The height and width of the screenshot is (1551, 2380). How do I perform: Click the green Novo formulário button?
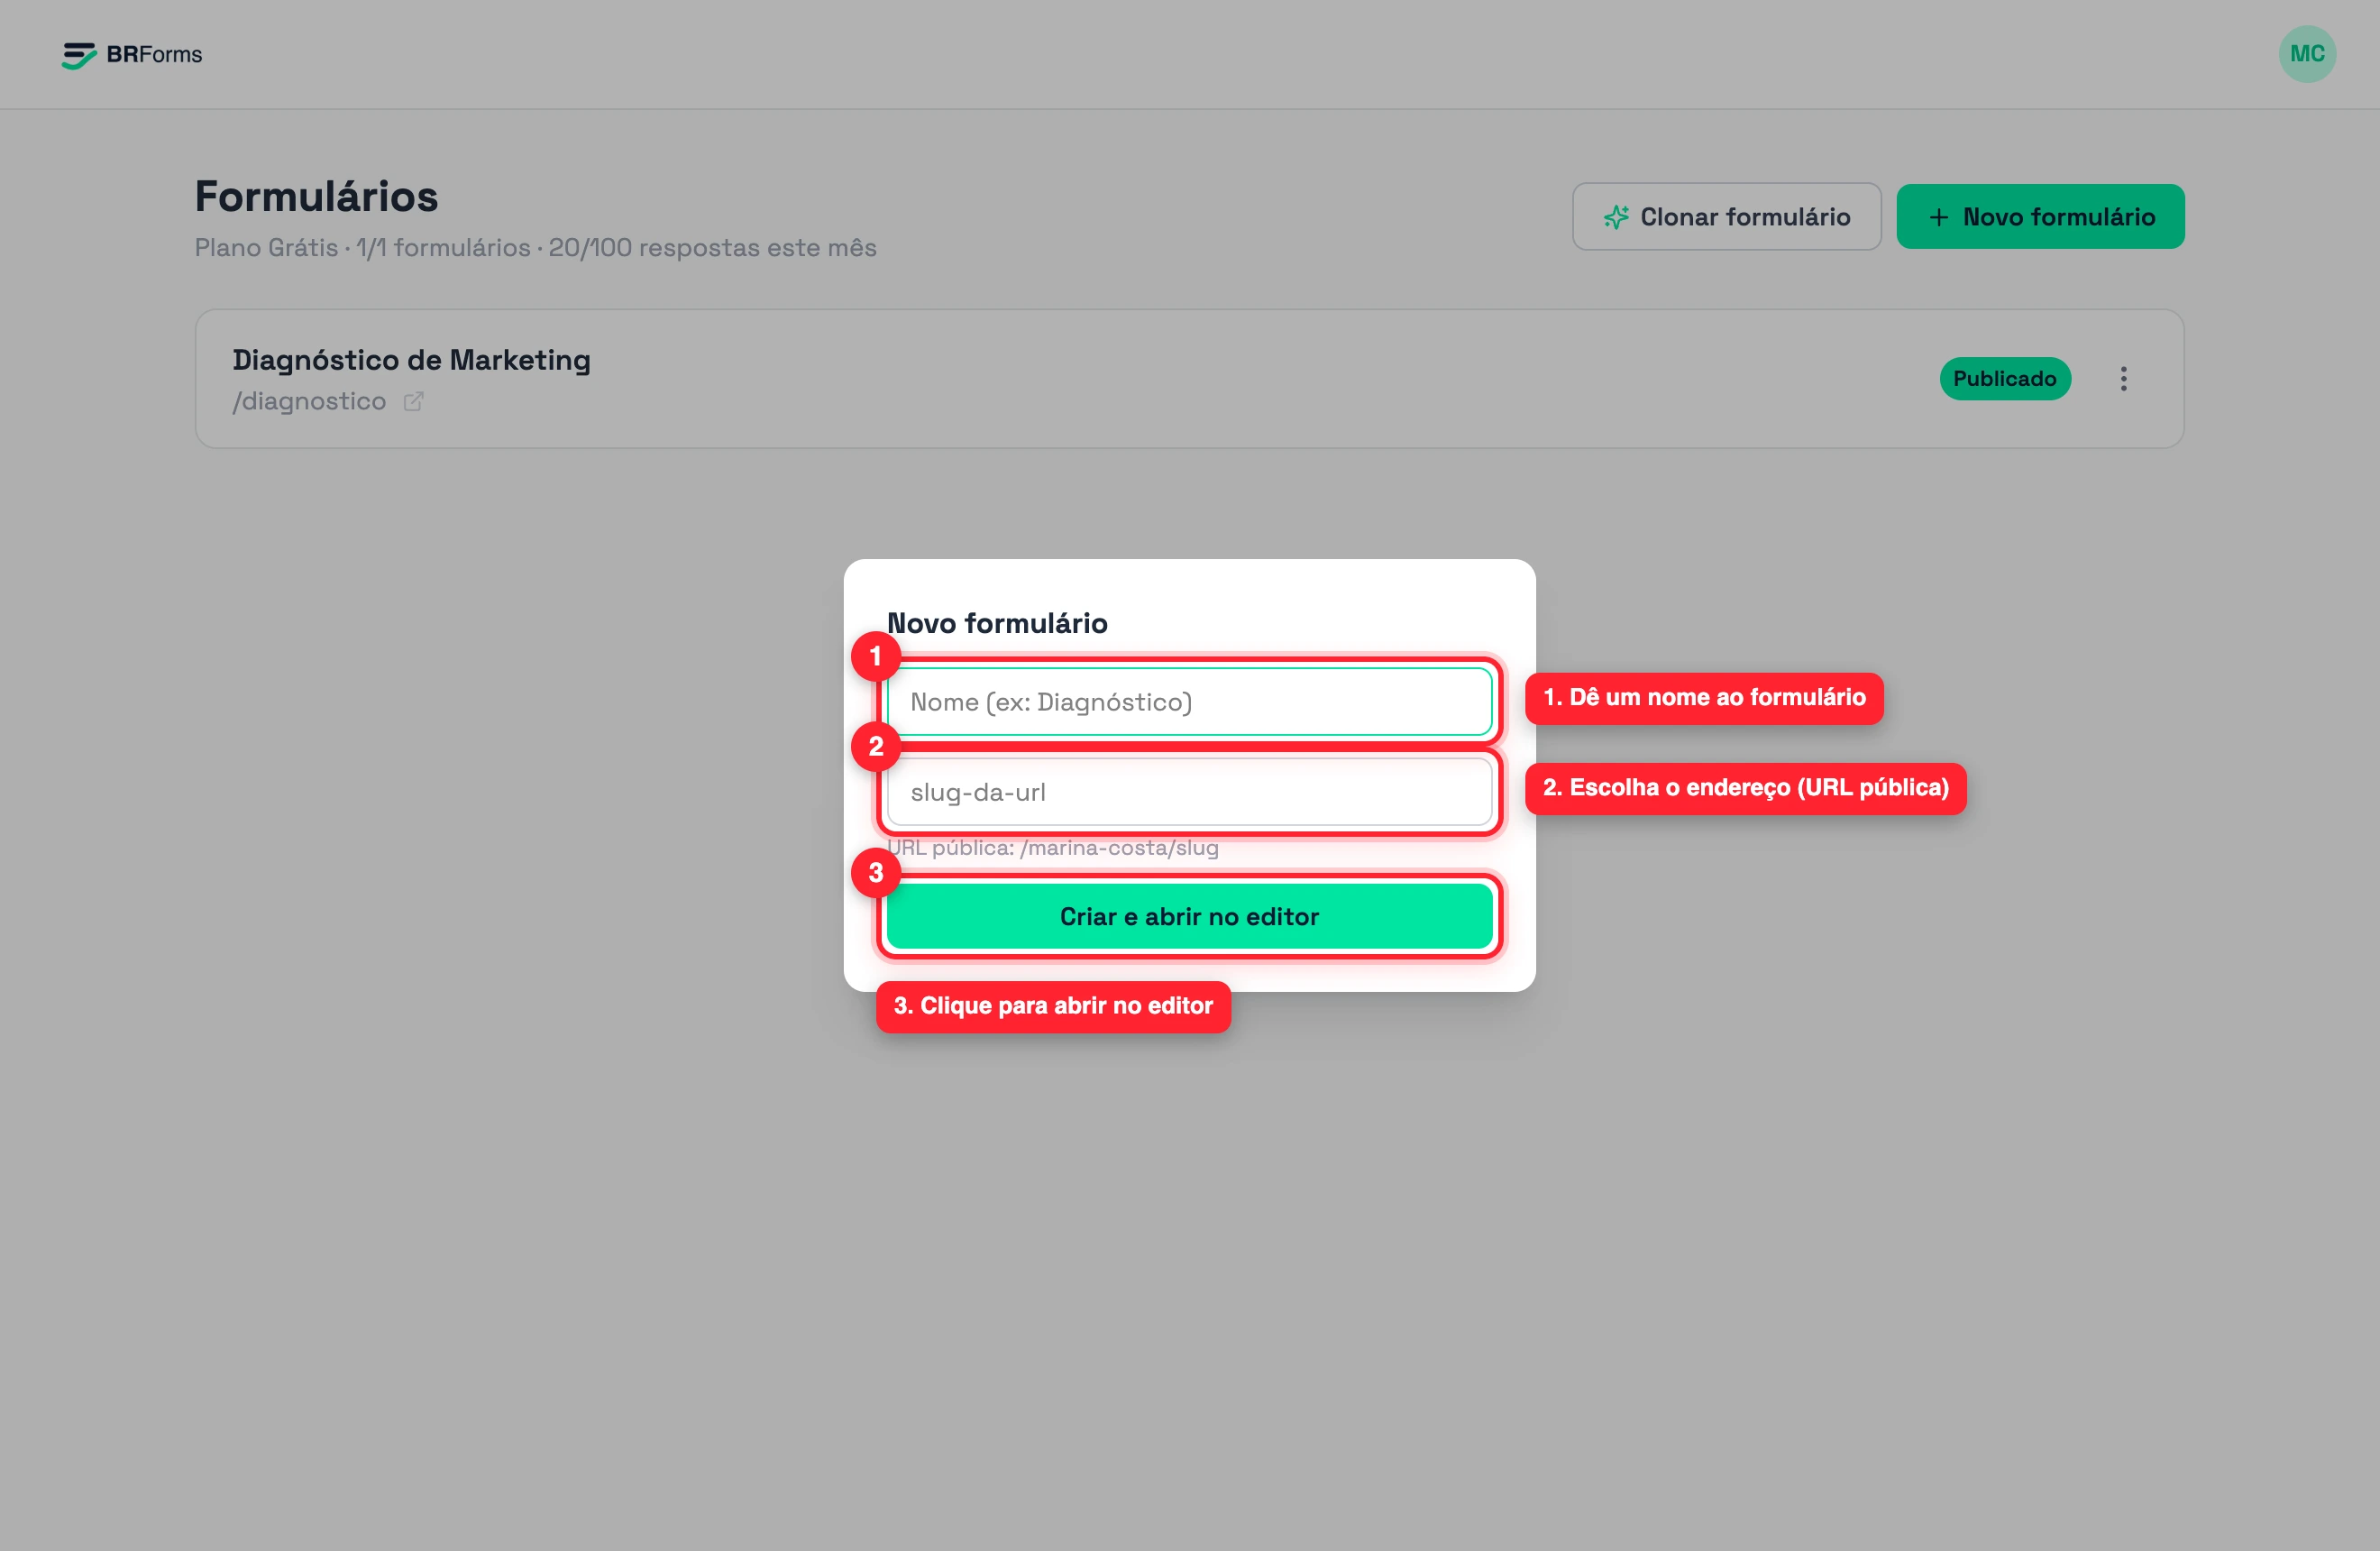2040,217
